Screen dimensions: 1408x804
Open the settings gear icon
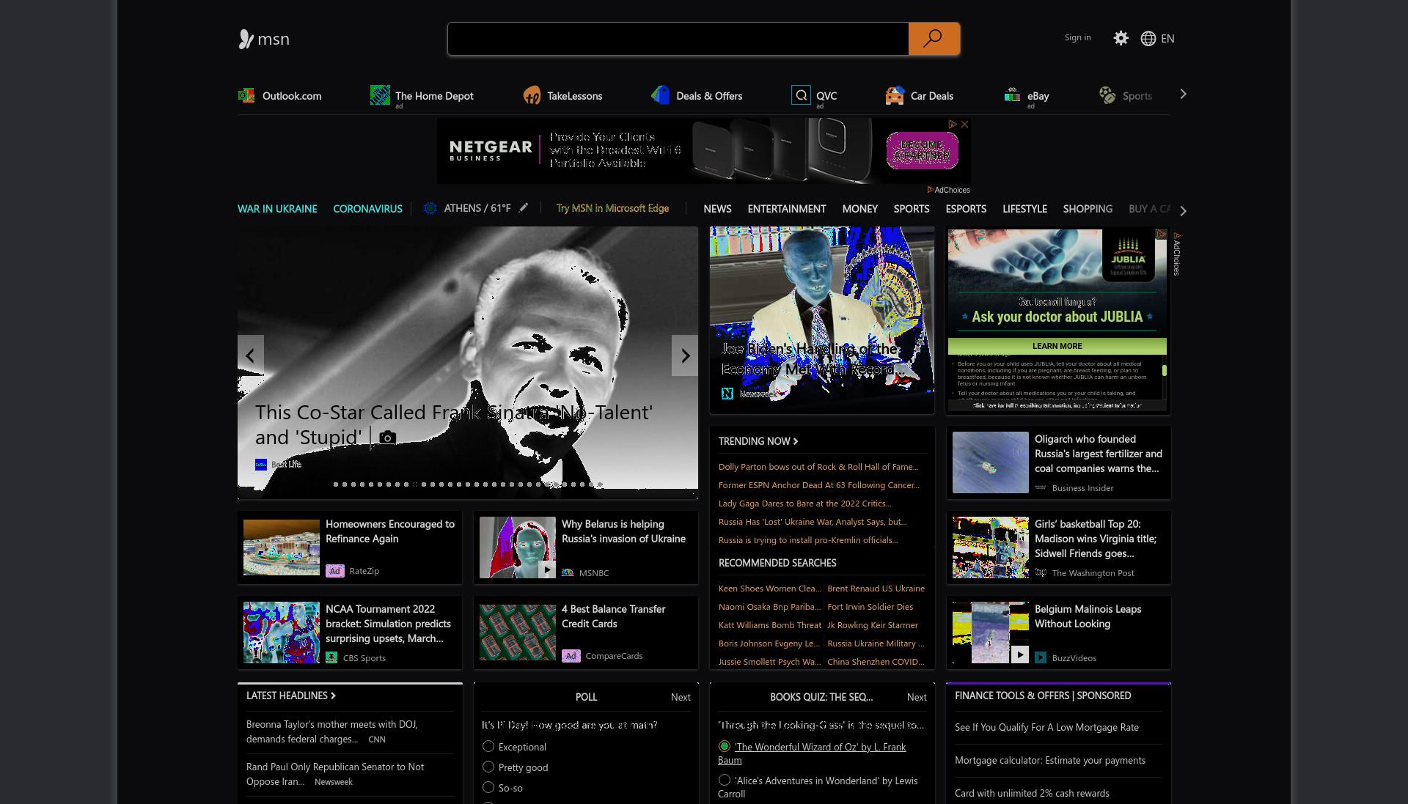[x=1121, y=38]
